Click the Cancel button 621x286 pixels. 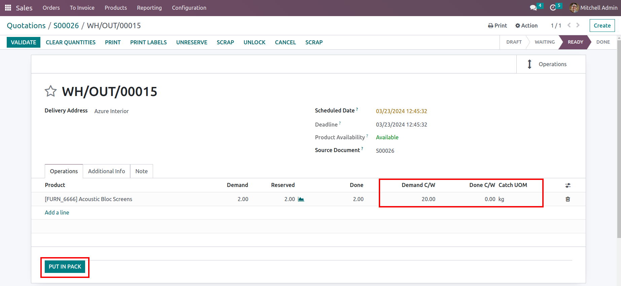pos(285,42)
